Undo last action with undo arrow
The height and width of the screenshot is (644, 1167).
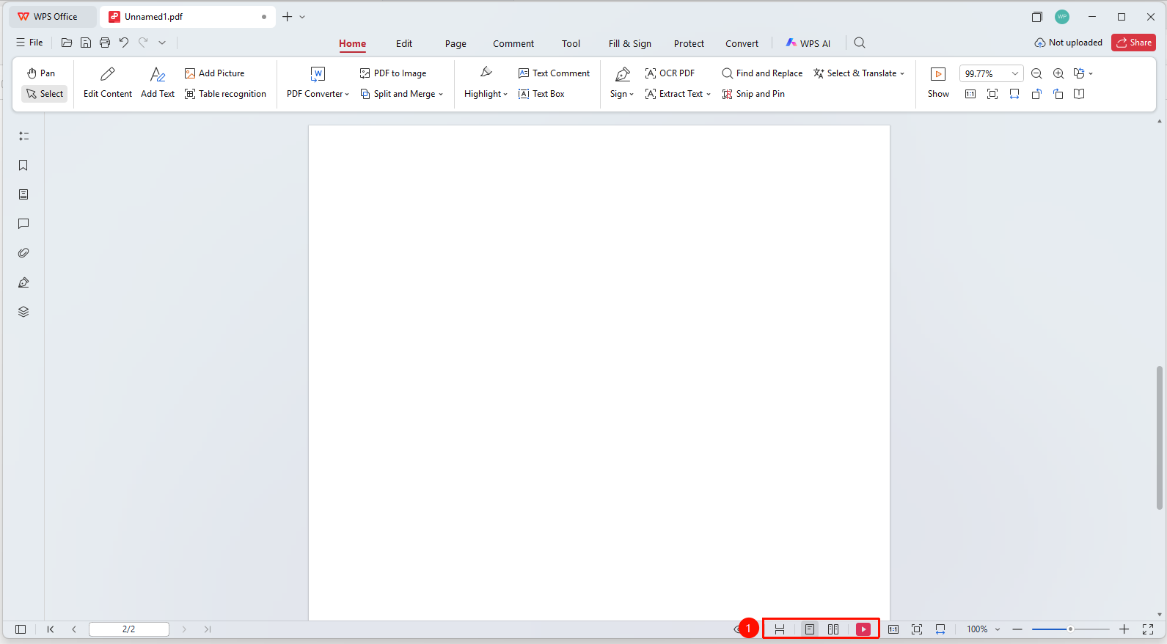(x=124, y=43)
